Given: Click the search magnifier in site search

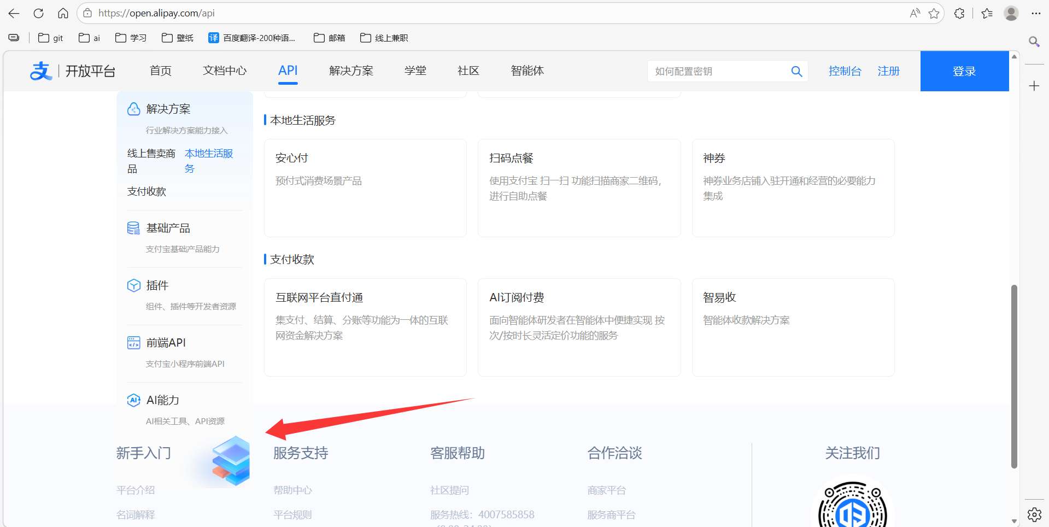Looking at the screenshot, I should 796,71.
